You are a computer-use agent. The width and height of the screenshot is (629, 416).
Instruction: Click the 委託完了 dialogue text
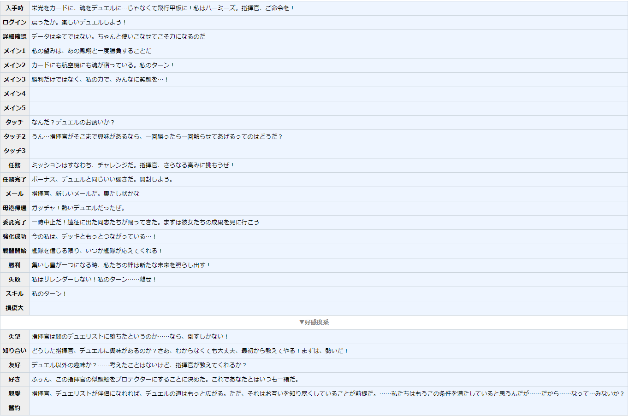click(x=145, y=223)
